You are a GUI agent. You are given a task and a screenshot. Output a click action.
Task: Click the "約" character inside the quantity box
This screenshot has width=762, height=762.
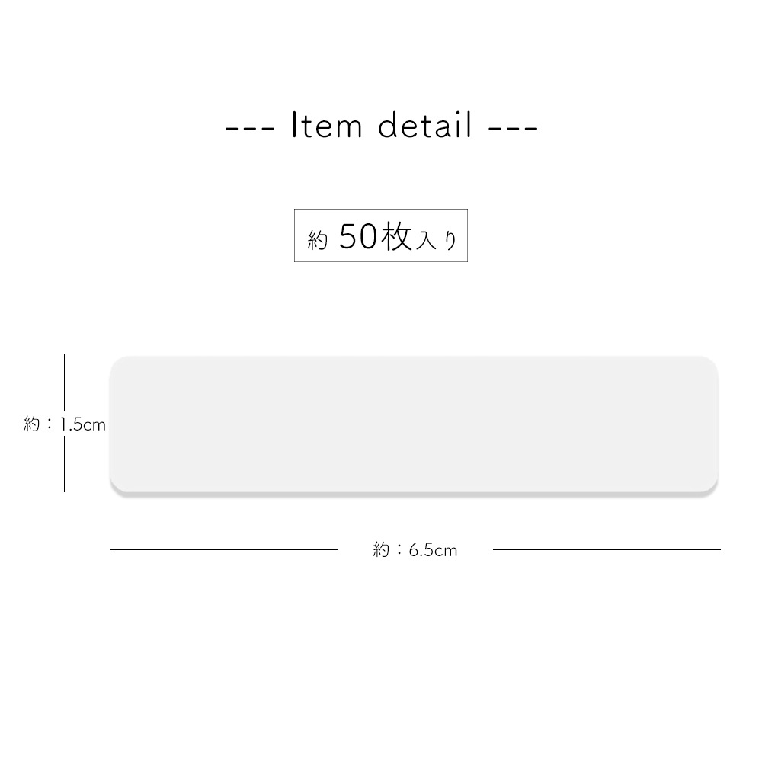click(x=318, y=242)
